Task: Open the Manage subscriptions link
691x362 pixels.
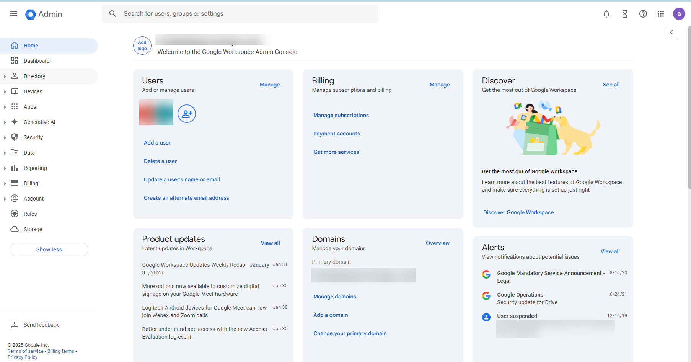Action: (x=341, y=115)
